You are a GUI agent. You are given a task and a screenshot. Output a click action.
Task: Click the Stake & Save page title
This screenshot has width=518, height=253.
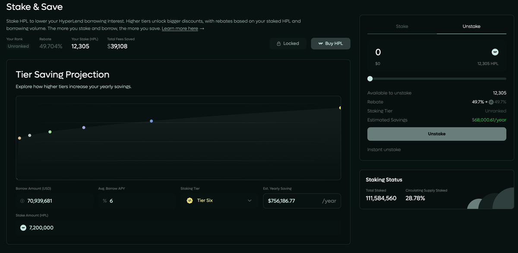35,7
